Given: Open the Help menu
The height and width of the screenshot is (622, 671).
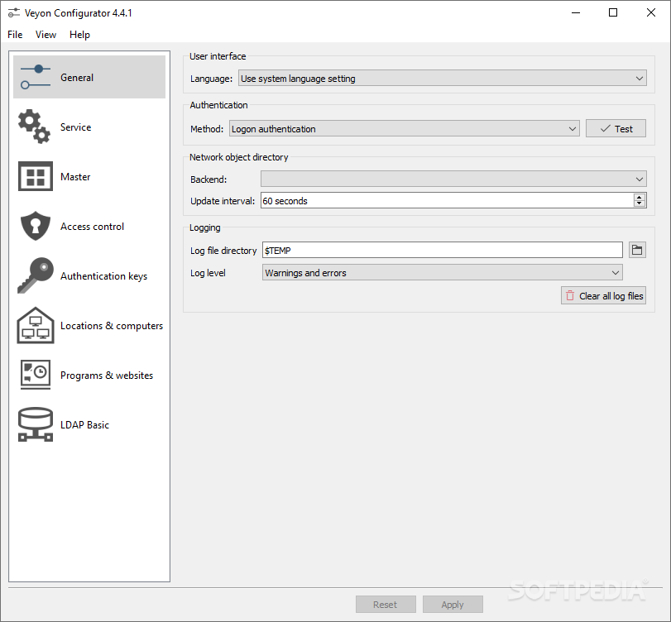Looking at the screenshot, I should point(79,35).
